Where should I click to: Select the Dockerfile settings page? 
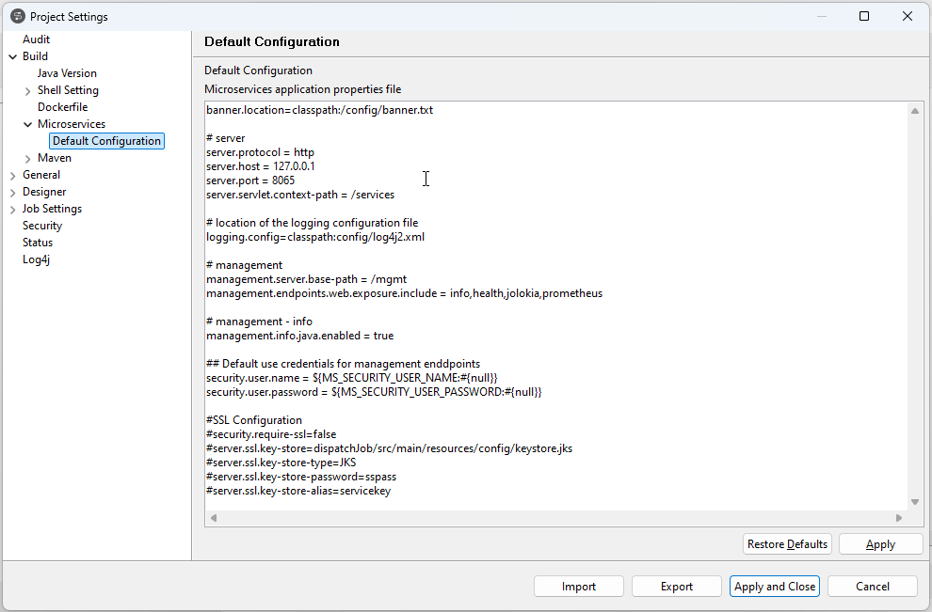click(61, 106)
